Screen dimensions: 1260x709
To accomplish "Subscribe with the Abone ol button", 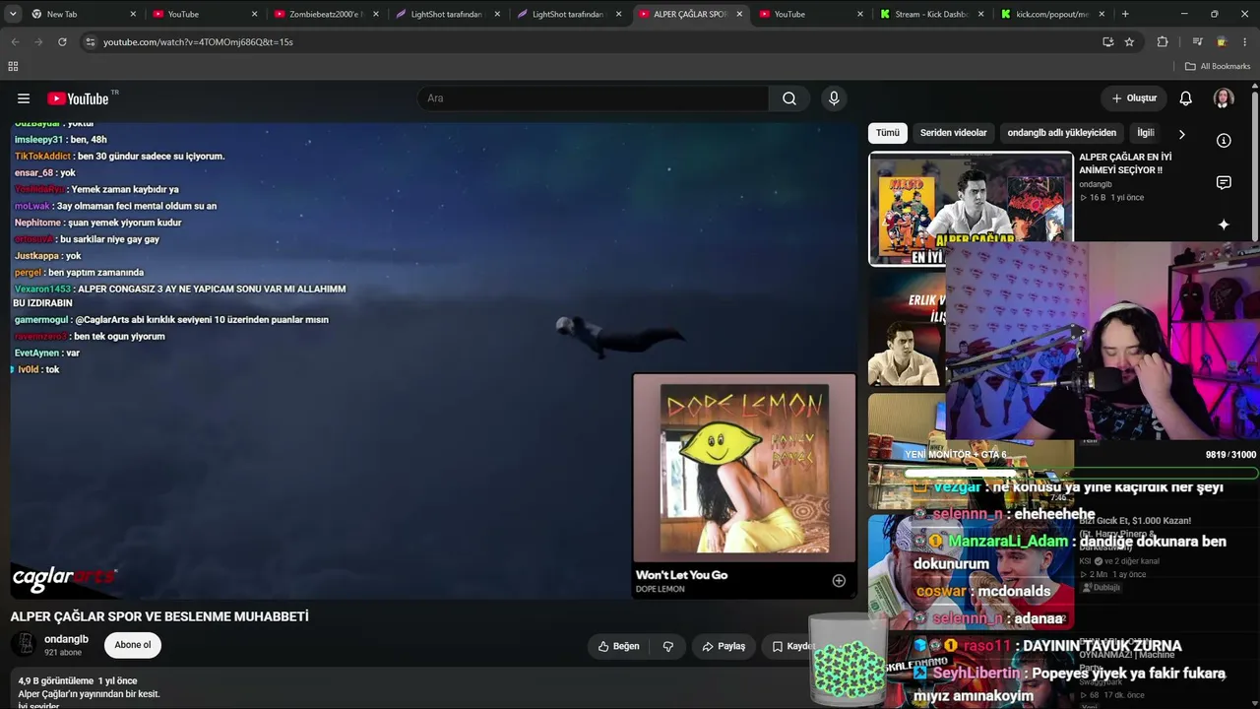I will coord(133,645).
